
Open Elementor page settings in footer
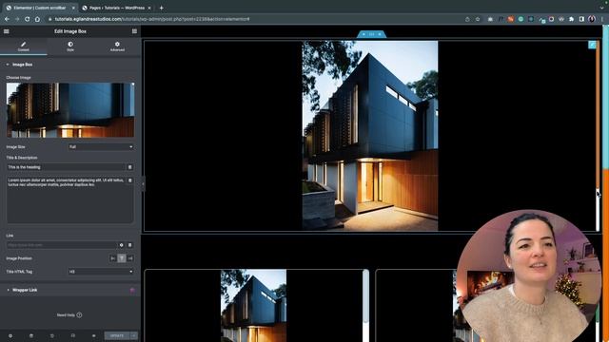pyautogui.click(x=10, y=335)
